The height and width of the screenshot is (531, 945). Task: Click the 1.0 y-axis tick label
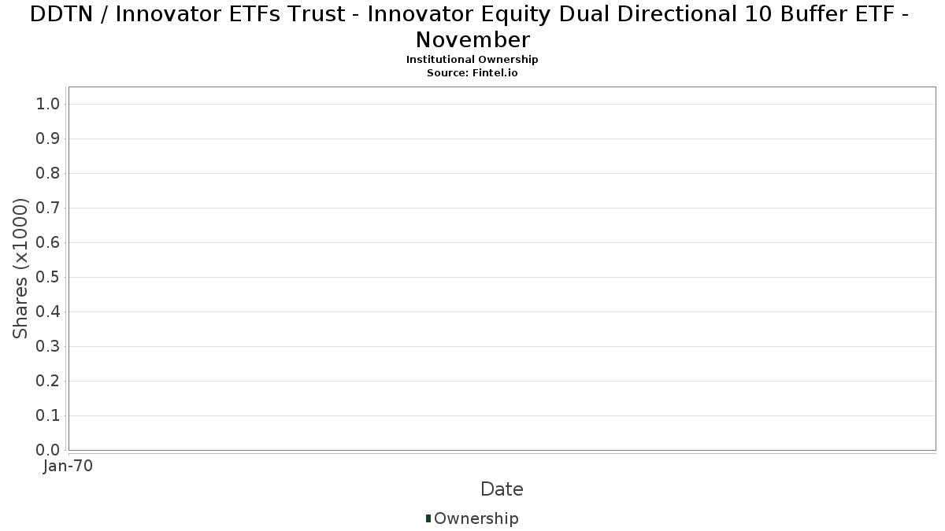point(49,104)
